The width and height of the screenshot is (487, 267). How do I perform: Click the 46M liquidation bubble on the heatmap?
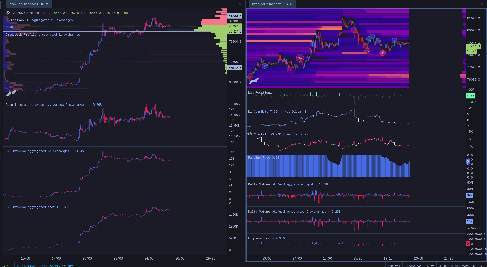pos(300,58)
